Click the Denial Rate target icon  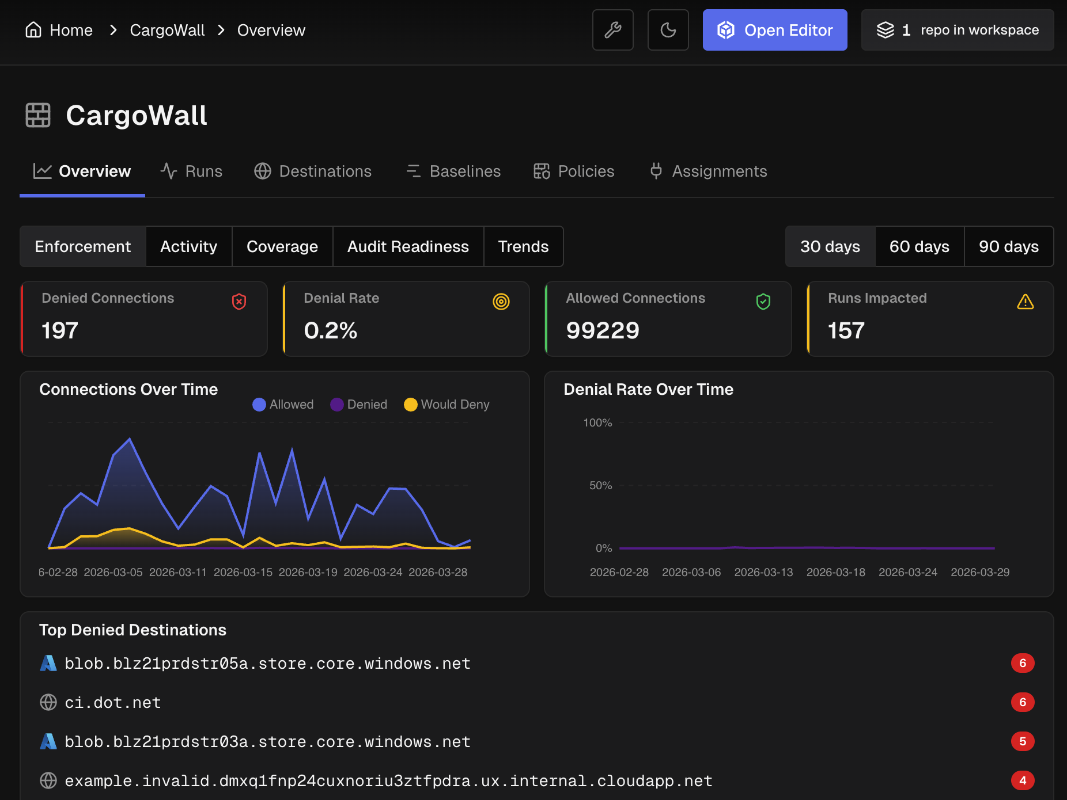[x=501, y=301]
